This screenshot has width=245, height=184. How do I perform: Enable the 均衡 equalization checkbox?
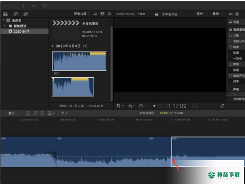pos(230,35)
